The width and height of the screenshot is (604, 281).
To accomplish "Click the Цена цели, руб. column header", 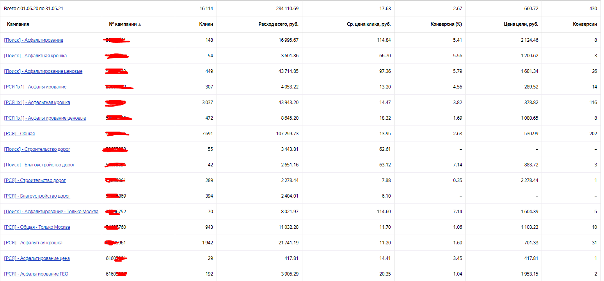I will (521, 24).
